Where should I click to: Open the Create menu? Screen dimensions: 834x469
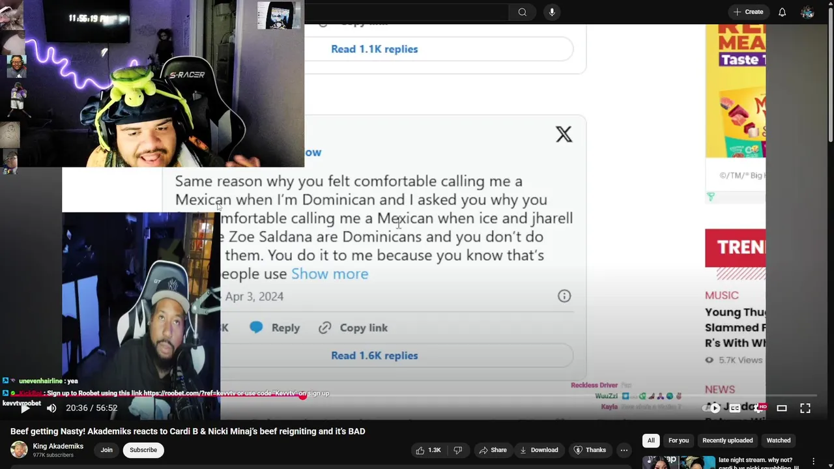(x=748, y=12)
